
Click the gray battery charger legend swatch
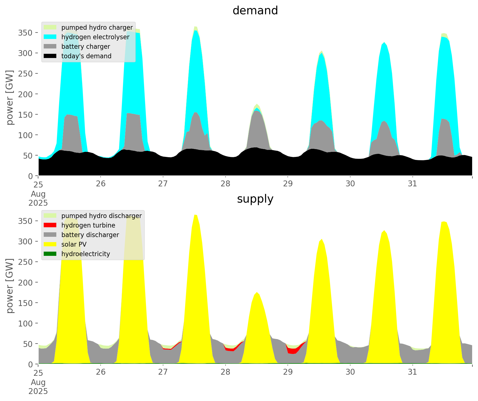(50, 47)
